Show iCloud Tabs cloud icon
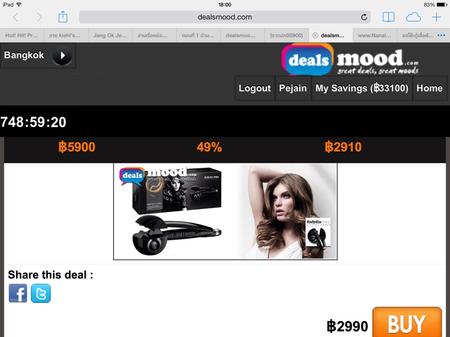The width and height of the screenshot is (450, 337). 413,17
